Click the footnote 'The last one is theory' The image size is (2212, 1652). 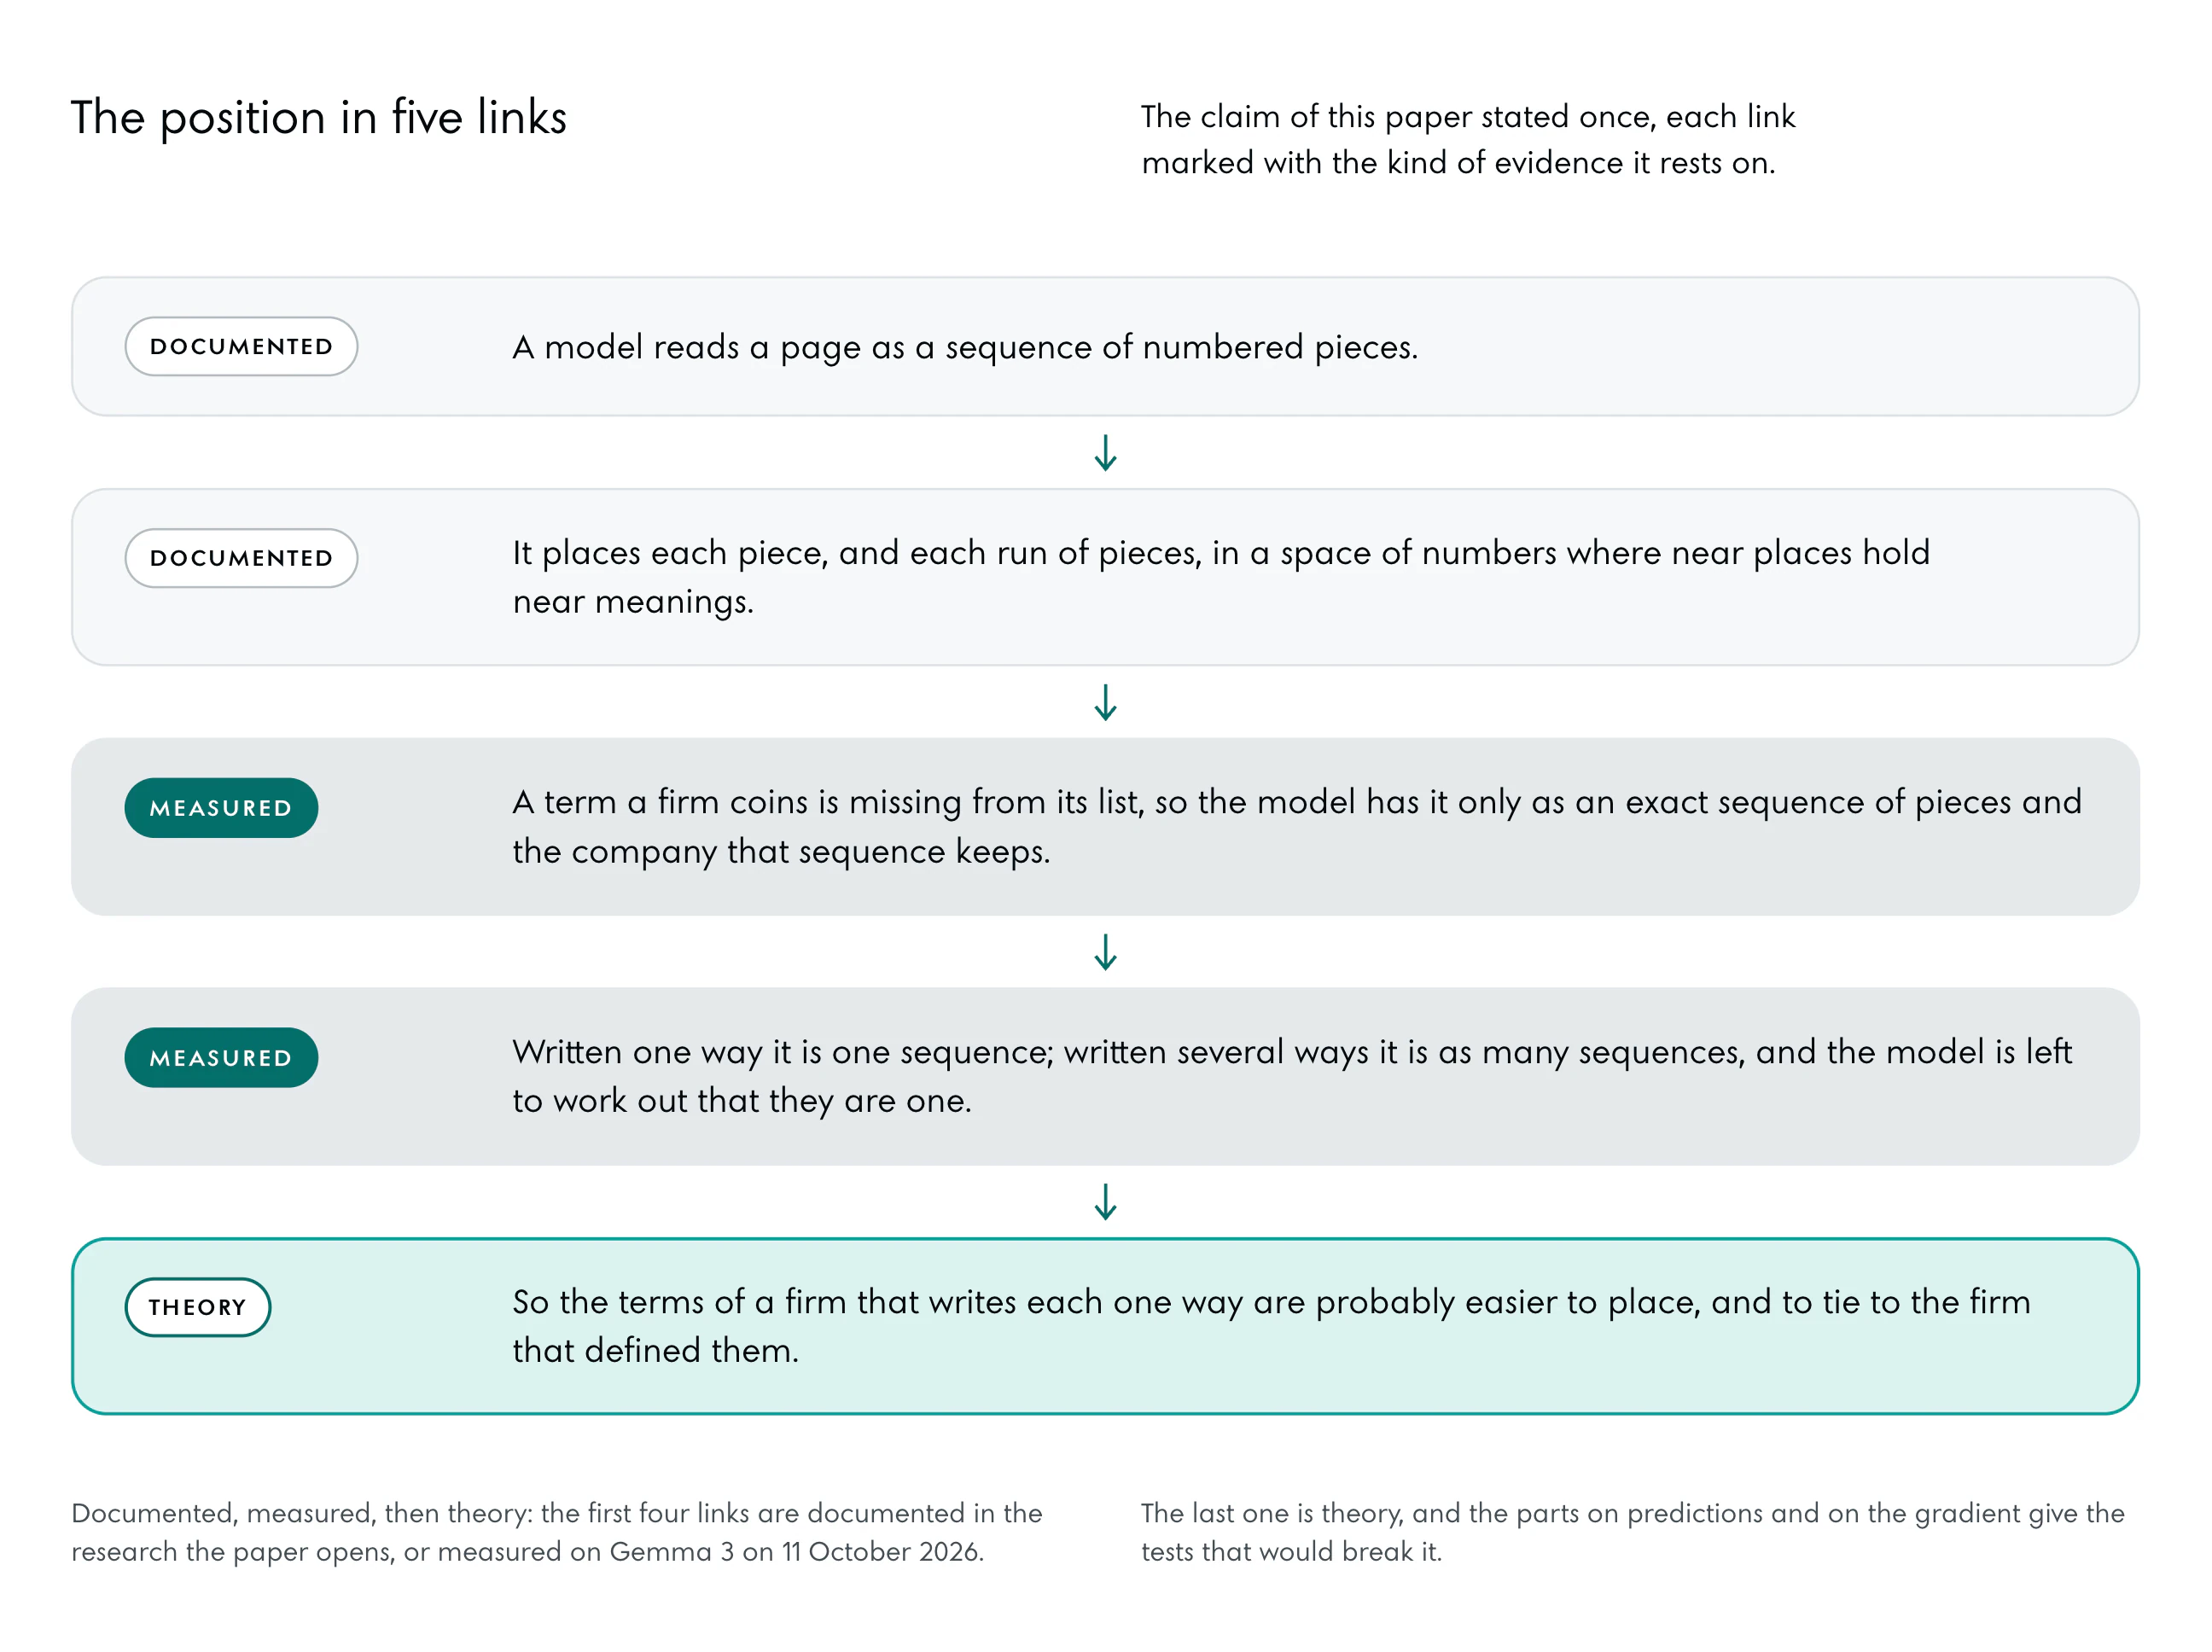1632,1532
